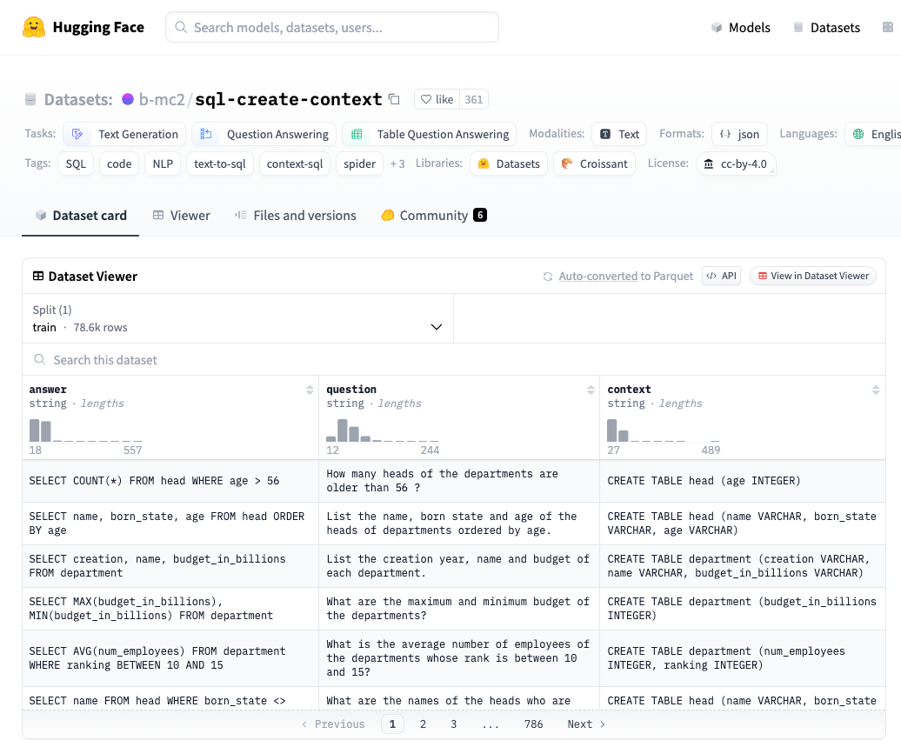Expand the +3 more tags

[397, 163]
